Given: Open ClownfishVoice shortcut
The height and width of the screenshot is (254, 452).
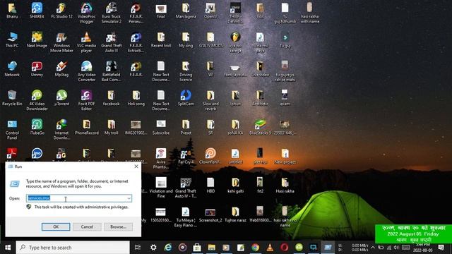Looking at the screenshot, I should pyautogui.click(x=210, y=156).
